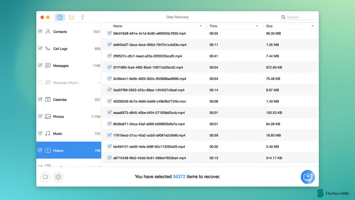Click the 00:30 time cell
This screenshot has height=200, width=355.
coord(214,147)
